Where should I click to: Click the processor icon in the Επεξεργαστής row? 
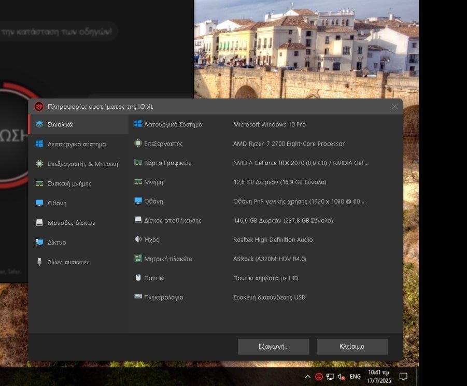pos(138,143)
